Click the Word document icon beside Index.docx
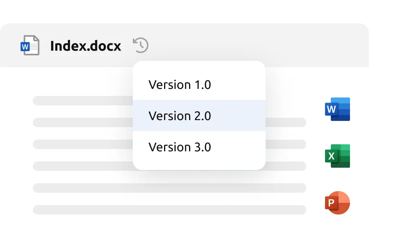 30,46
